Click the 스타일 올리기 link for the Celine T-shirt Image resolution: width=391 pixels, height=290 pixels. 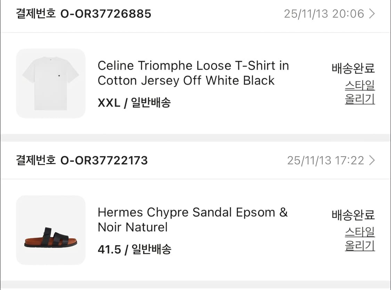pos(360,92)
